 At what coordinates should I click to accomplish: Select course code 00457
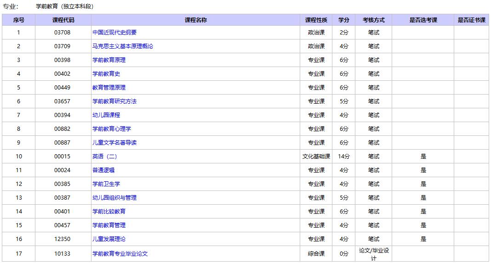tap(63, 225)
